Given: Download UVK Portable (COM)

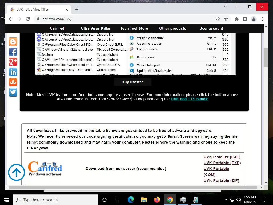Looking at the screenshot, I should pos(216,172).
